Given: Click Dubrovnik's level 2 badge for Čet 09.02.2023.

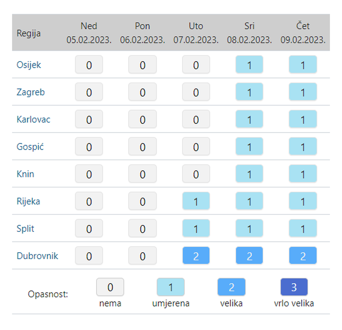Looking at the screenshot, I should pyautogui.click(x=303, y=256).
